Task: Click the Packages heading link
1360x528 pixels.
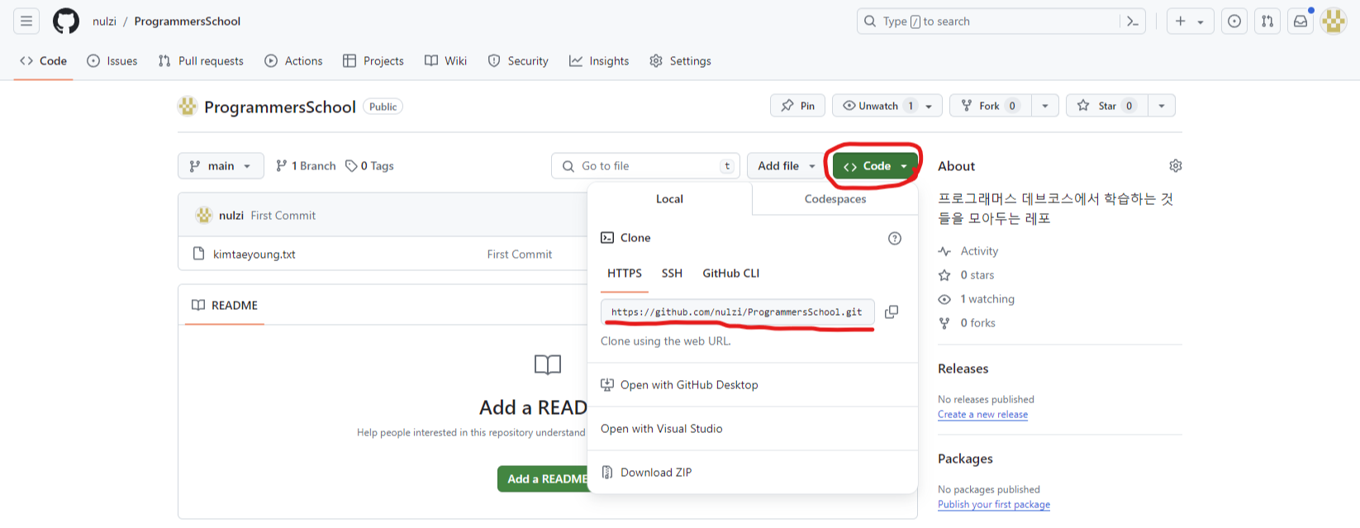Action: point(965,459)
